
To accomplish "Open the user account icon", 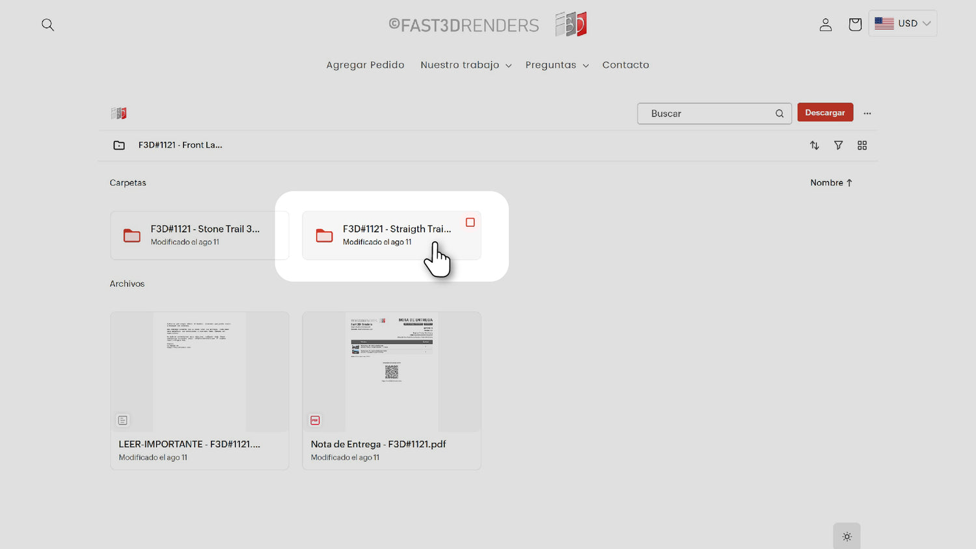I will tap(825, 25).
